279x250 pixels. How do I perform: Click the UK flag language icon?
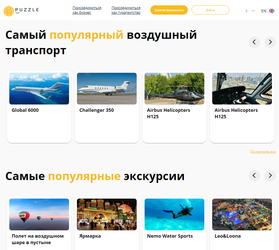tap(271, 11)
